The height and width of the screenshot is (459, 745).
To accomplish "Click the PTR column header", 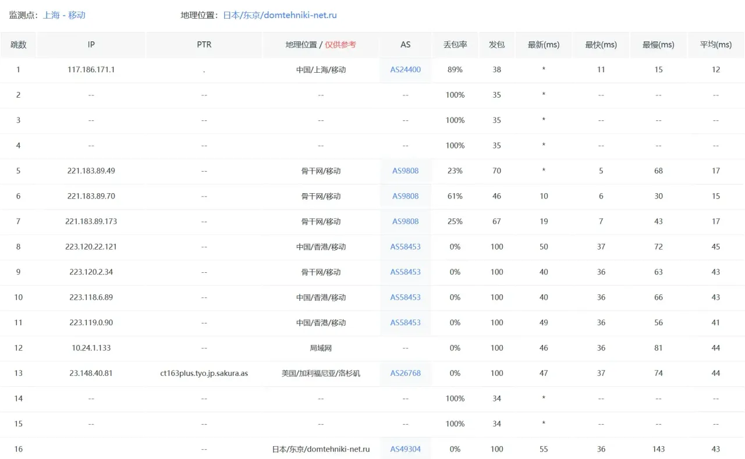I will 204,44.
